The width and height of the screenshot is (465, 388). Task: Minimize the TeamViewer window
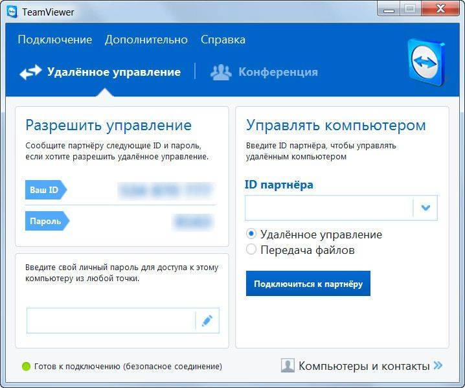pos(389,9)
